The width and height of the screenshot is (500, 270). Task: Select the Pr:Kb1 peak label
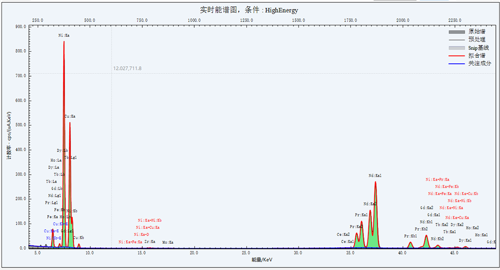(410, 236)
